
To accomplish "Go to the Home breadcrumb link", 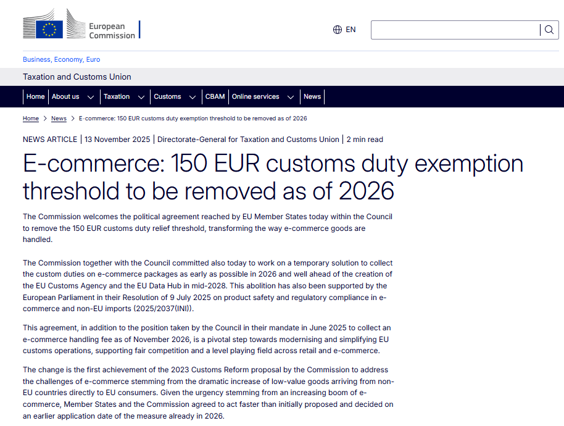I will click(31, 119).
